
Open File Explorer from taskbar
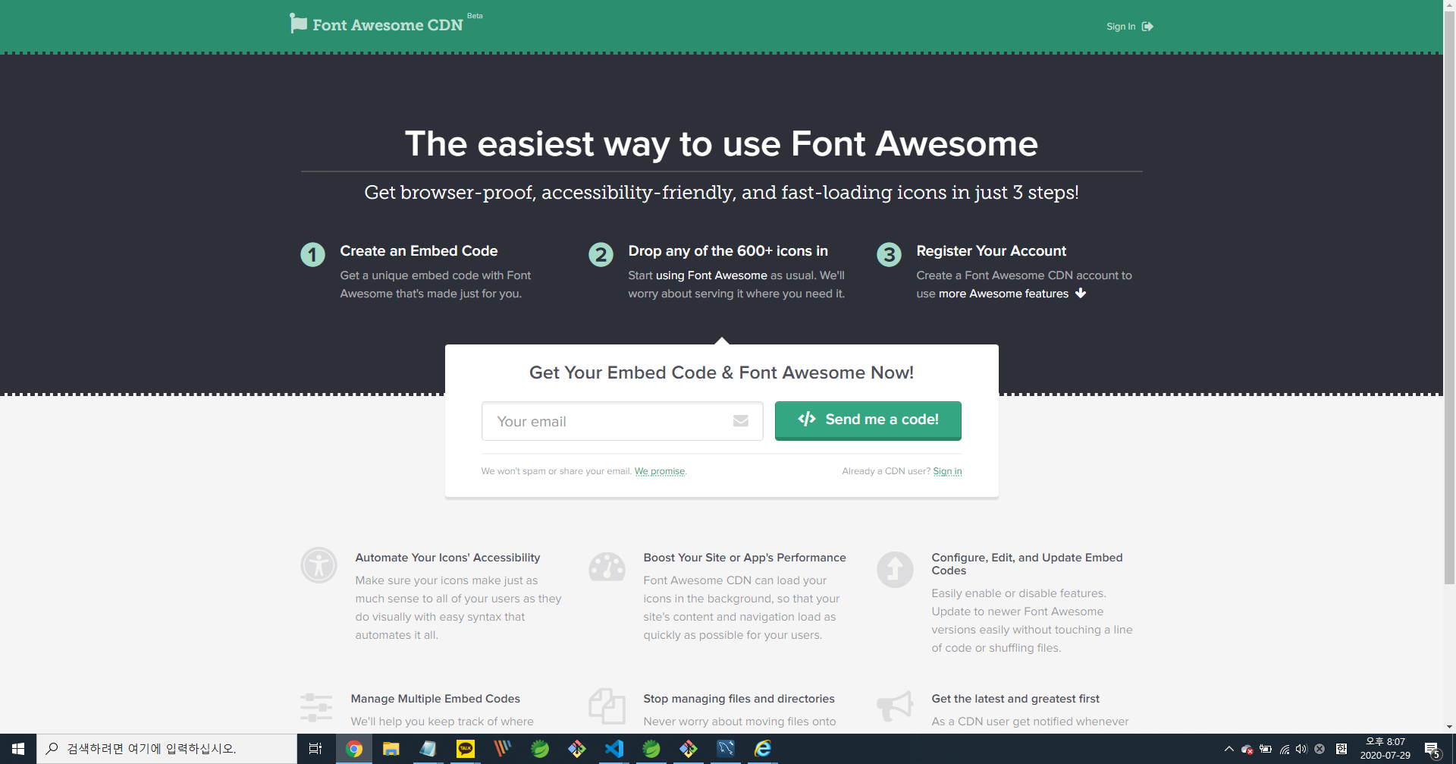pos(391,749)
